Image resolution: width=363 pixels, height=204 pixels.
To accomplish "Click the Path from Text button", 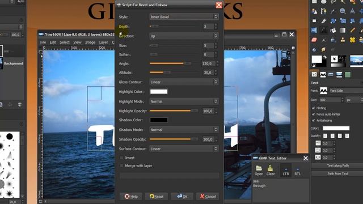I will coord(337,174).
